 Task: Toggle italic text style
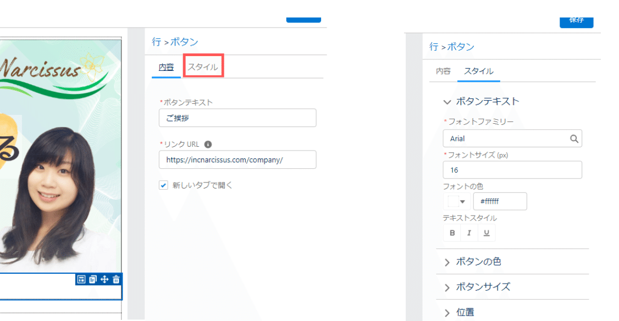point(469,233)
